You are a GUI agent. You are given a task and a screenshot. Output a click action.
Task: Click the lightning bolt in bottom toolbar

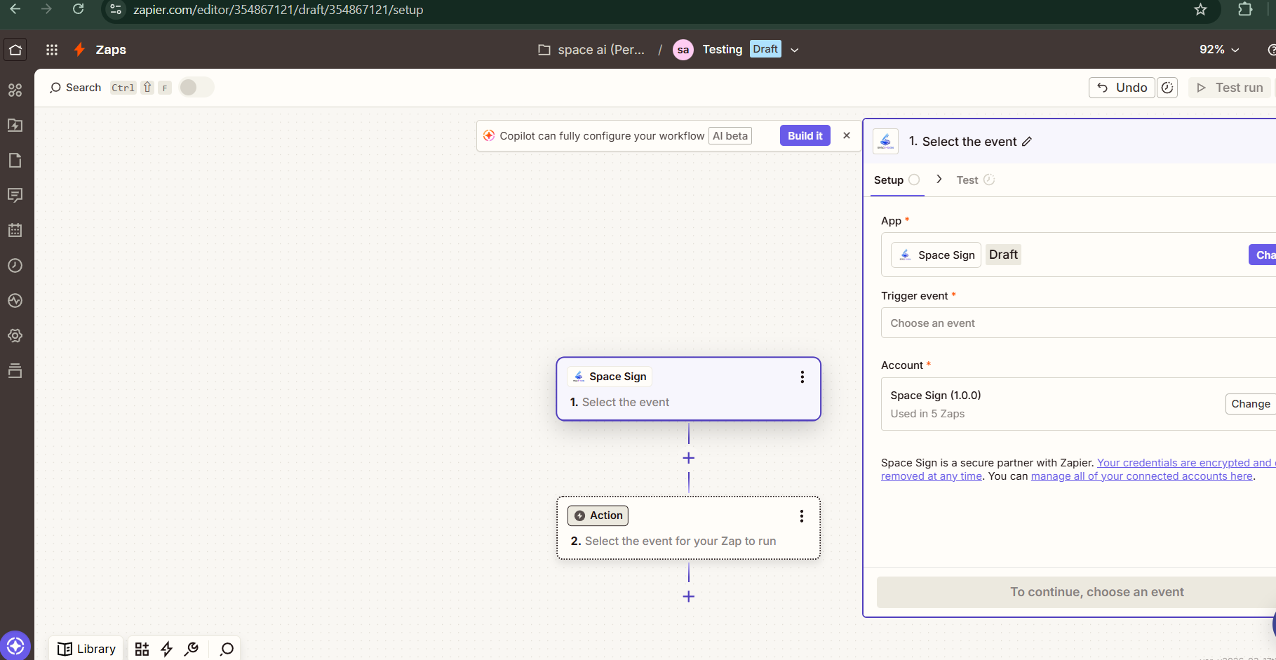(166, 649)
